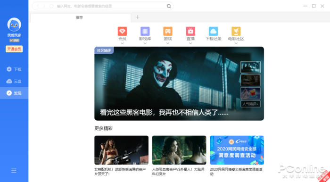
Task: Select the 发现 item in sidebar
Action: tap(14, 93)
